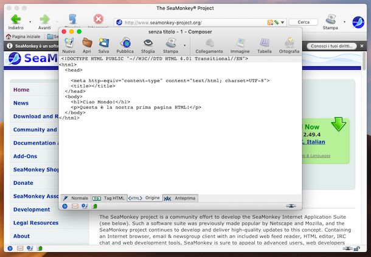Open the Documentation sidebar link
The width and height of the screenshot is (371, 257).
[36, 143]
